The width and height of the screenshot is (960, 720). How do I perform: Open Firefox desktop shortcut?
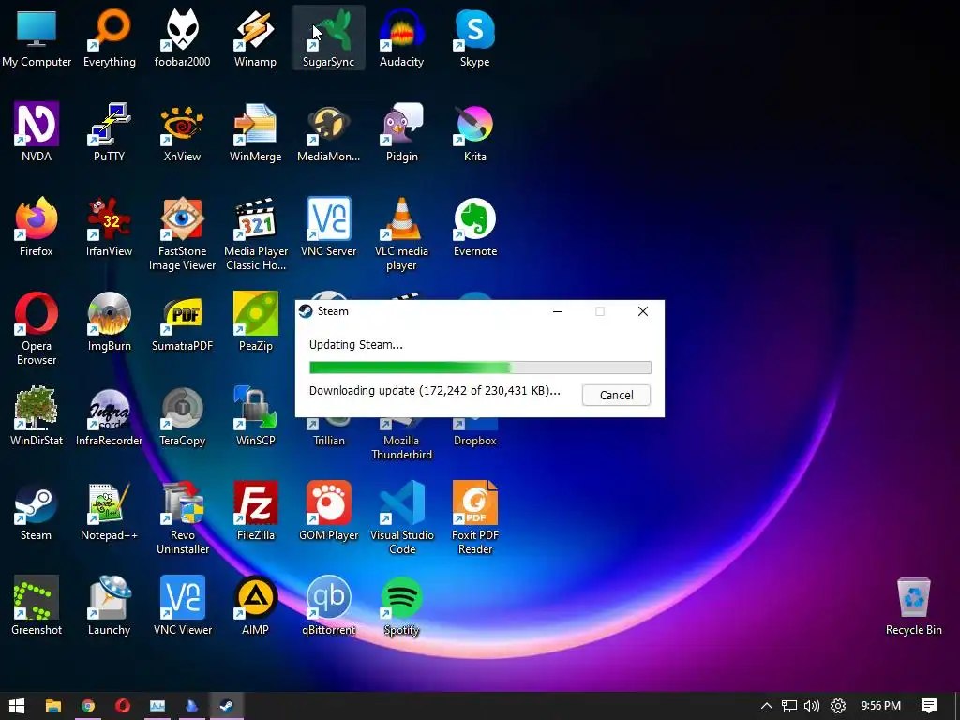tap(37, 227)
